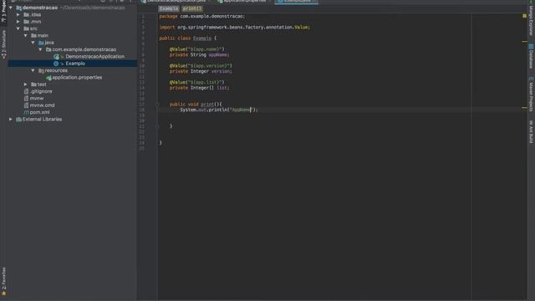535x301 pixels.
Task: Click the @Value app.version annotation
Action: click(x=201, y=65)
